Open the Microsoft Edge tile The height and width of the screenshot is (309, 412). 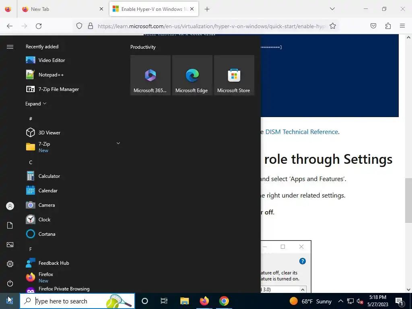[192, 75]
